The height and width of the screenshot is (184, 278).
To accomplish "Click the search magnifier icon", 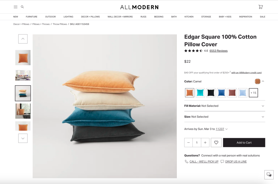I will click(x=22, y=7).
